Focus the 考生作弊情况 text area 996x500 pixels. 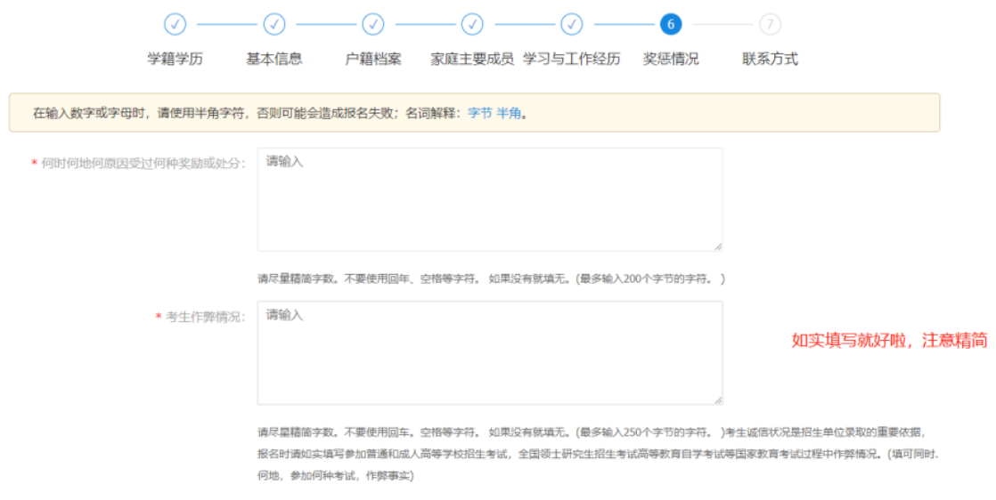tap(489, 352)
